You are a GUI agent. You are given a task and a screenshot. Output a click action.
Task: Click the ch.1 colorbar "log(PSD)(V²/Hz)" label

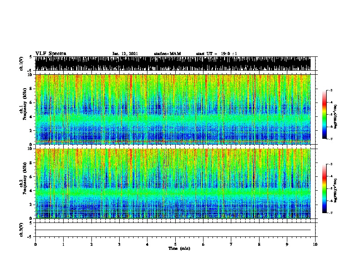point(336,116)
